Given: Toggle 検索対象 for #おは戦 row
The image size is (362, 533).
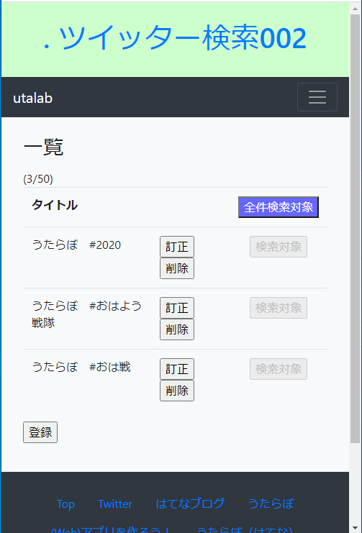Looking at the screenshot, I should [x=279, y=369].
